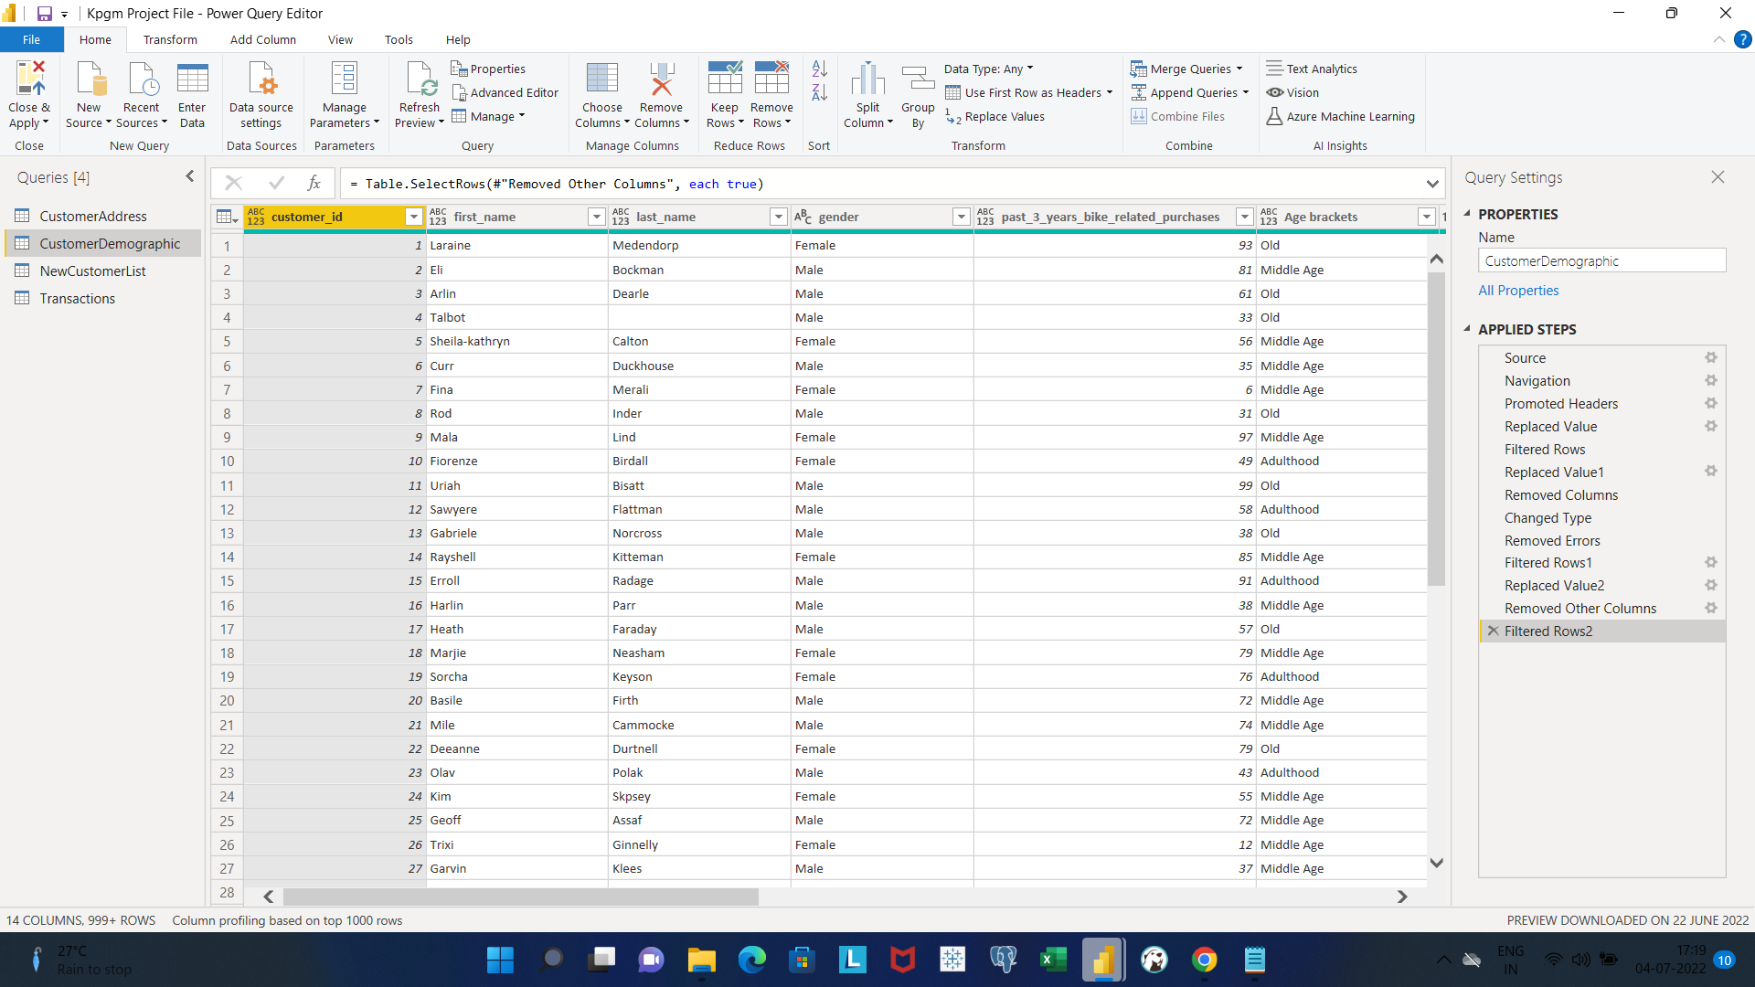Click the Transform ribbon tab

169,40
